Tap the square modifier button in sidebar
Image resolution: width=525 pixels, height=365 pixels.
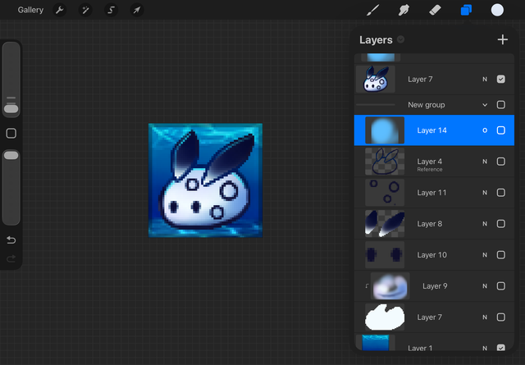click(11, 133)
